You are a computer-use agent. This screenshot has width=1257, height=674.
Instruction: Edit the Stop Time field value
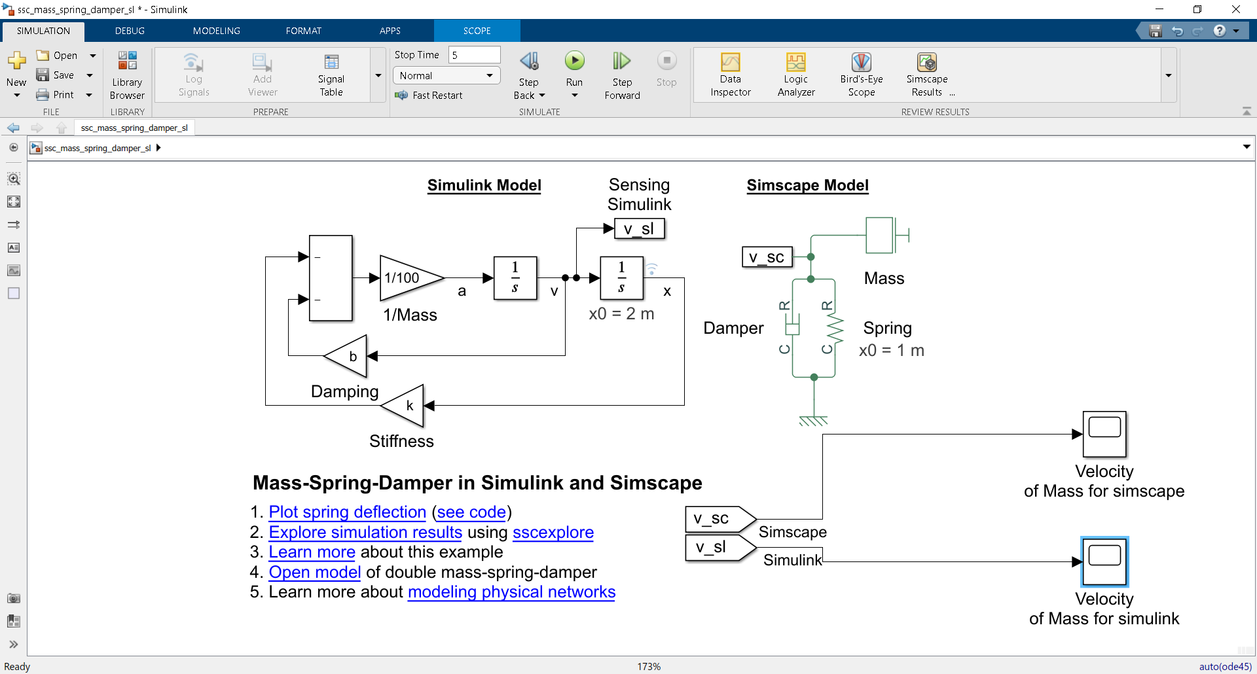[x=473, y=54]
